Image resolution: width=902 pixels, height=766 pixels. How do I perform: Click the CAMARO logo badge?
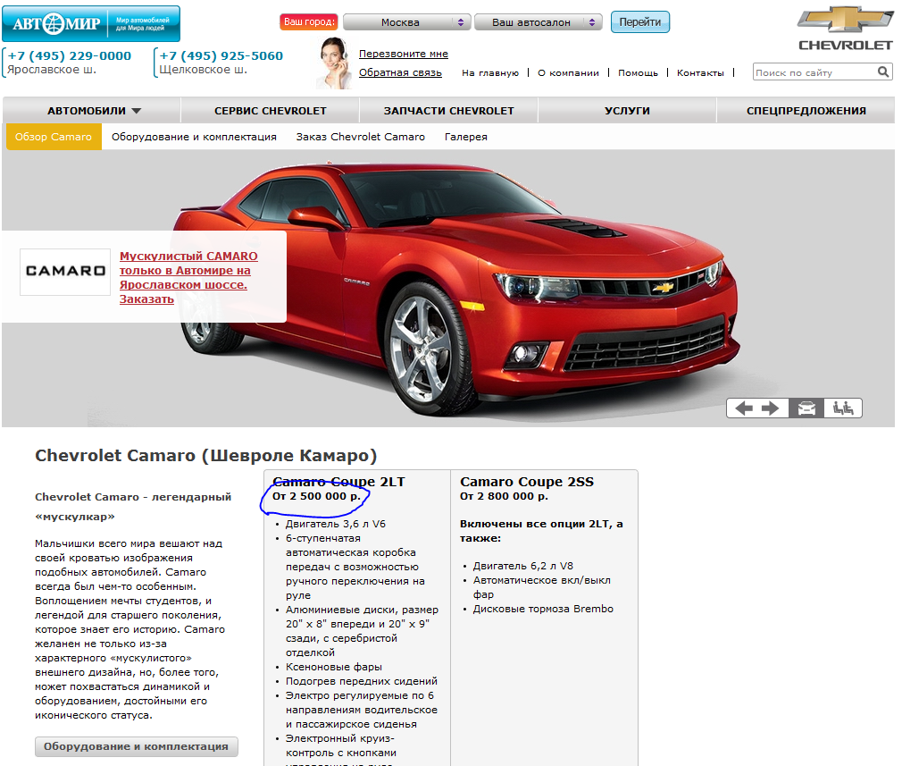[x=65, y=272]
